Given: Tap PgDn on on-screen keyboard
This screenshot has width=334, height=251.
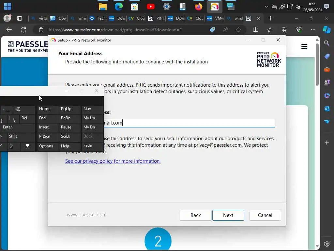Looking at the screenshot, I should click(x=70, y=119).
